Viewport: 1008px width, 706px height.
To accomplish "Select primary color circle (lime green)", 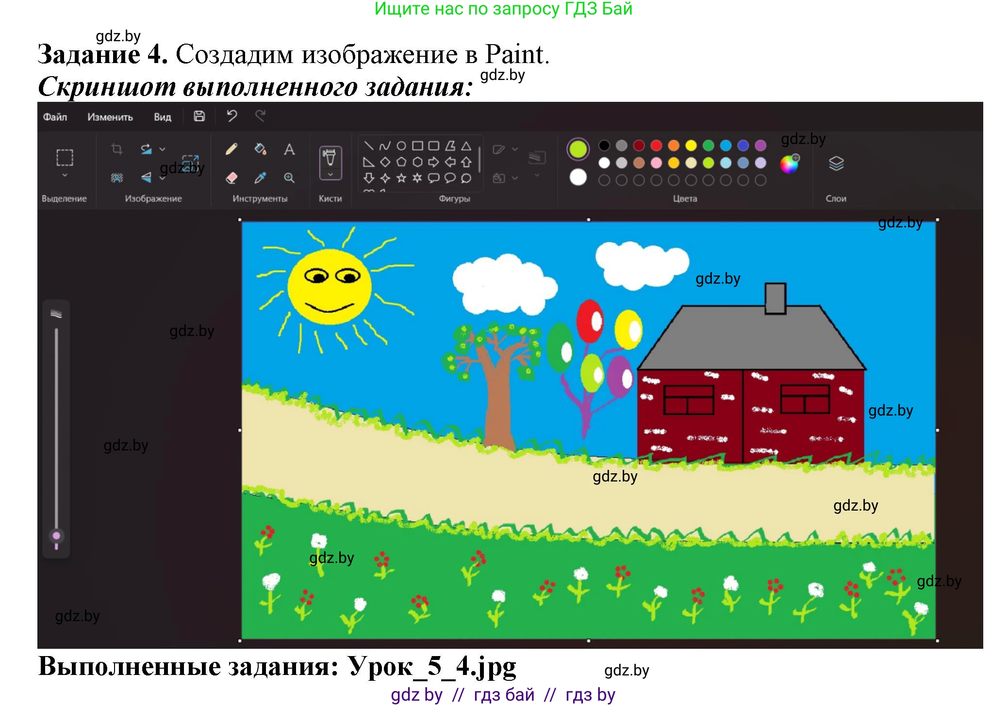I will (578, 149).
